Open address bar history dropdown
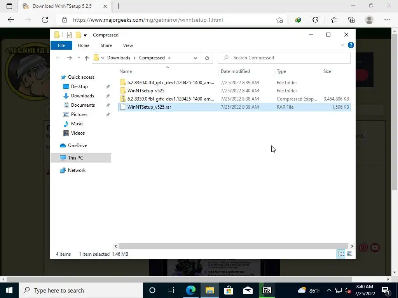The width and height of the screenshot is (398, 298). pyautogui.click(x=195, y=58)
